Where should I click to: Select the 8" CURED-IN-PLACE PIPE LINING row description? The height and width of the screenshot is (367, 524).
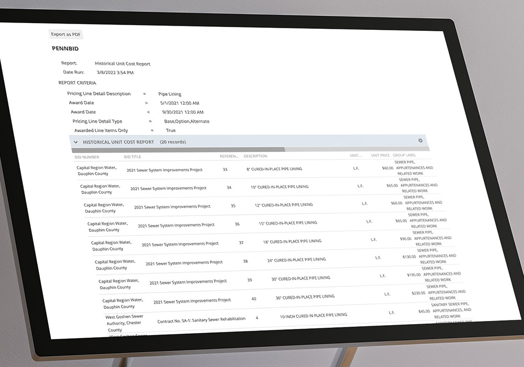(275, 169)
